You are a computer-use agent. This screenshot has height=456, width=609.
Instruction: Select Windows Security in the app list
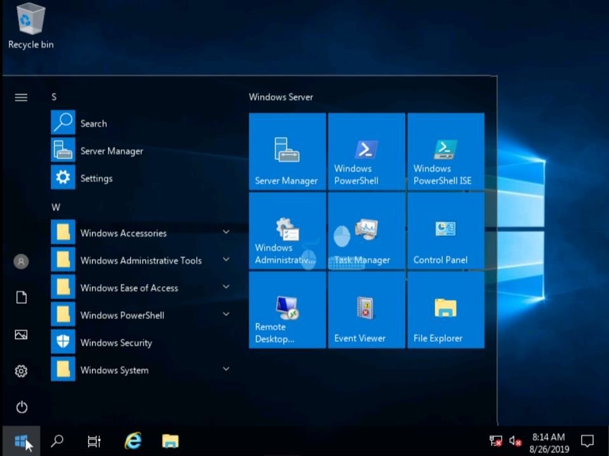click(x=116, y=342)
